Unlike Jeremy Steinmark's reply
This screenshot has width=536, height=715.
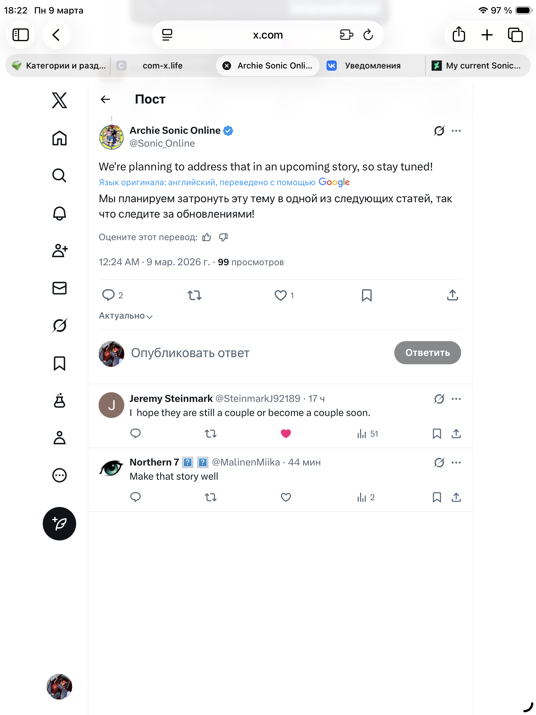point(286,433)
